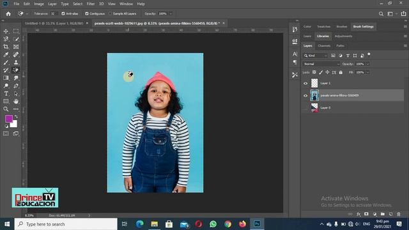Toggle lock transparent pixels
Image resolution: width=409 pixels, height=230 pixels.
(314, 72)
